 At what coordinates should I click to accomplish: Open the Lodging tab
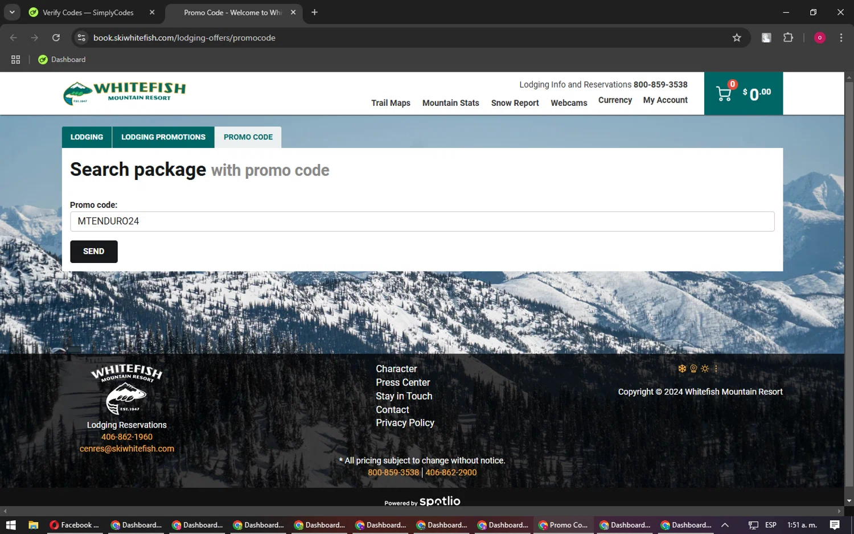click(x=87, y=137)
